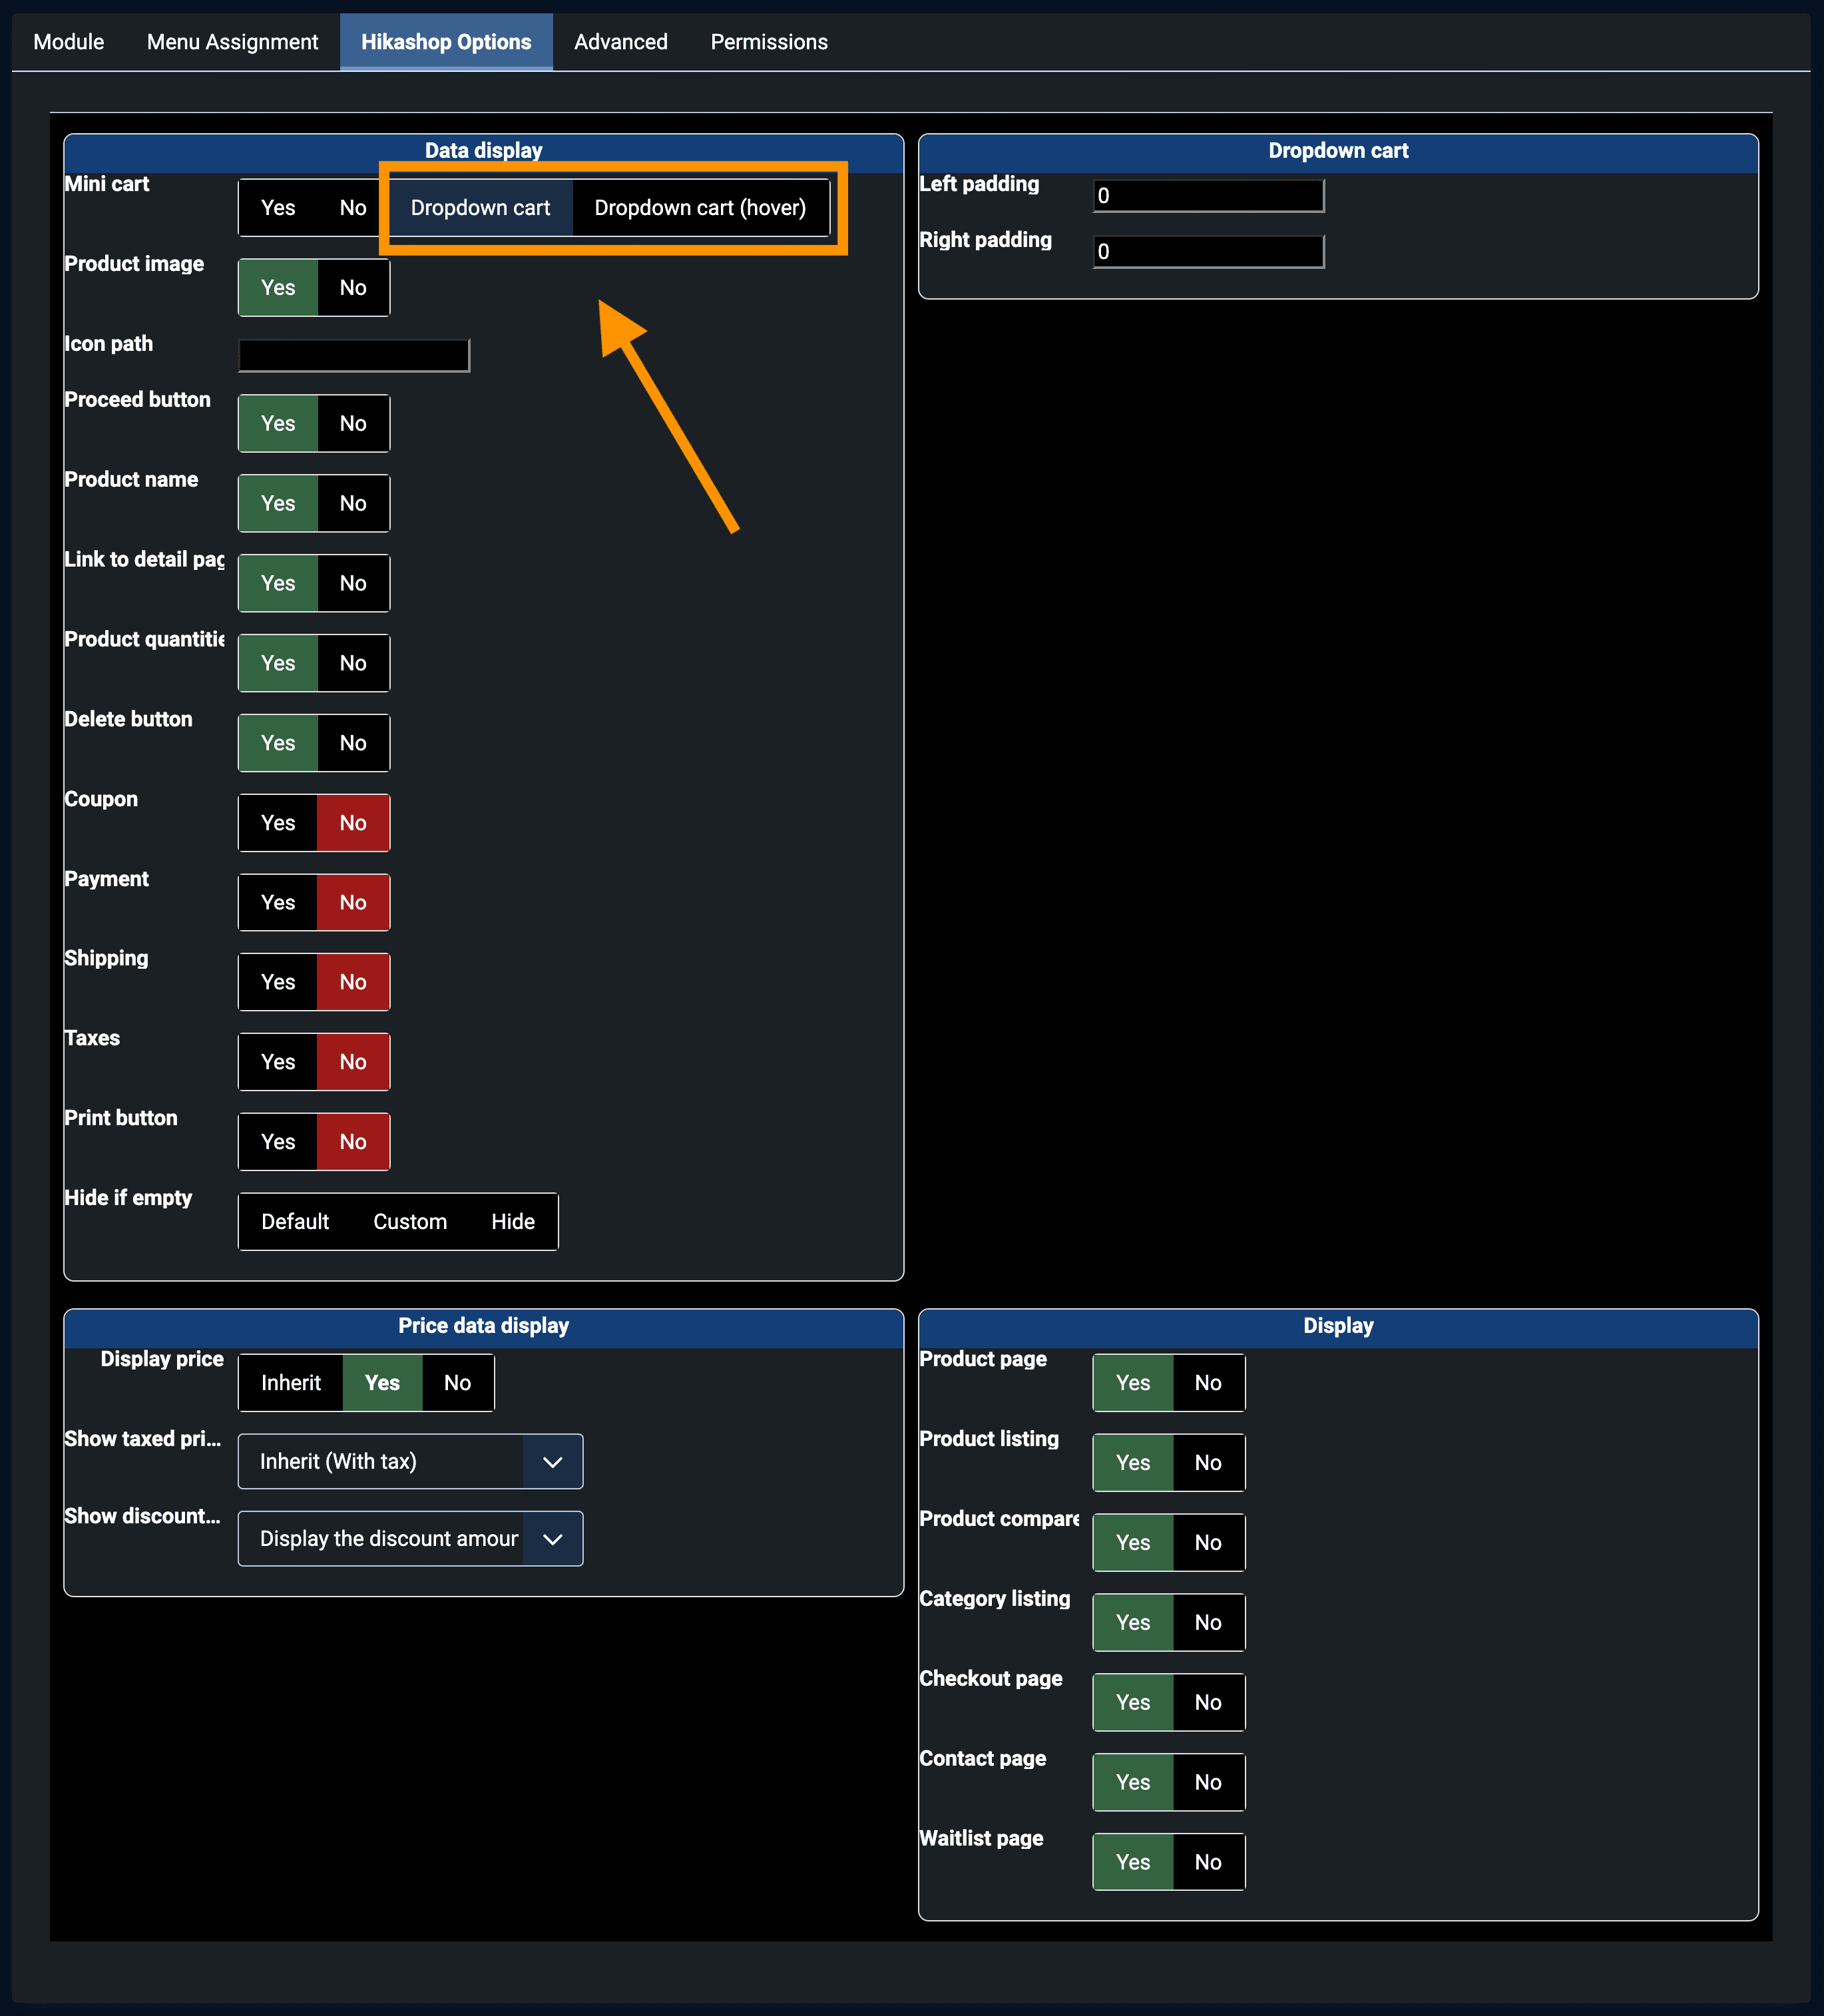Click the Icon path input field
This screenshot has height=2016, width=1824.
354,356
